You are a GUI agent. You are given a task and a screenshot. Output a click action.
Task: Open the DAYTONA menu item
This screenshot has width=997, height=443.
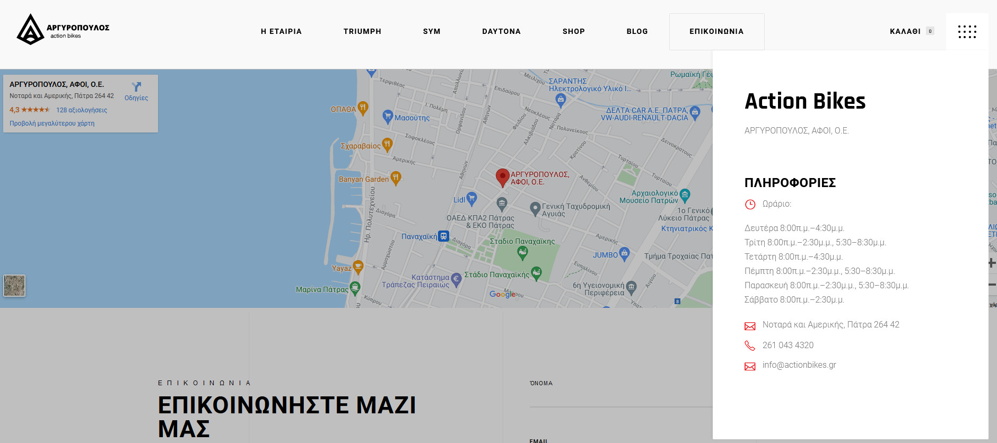pyautogui.click(x=502, y=31)
